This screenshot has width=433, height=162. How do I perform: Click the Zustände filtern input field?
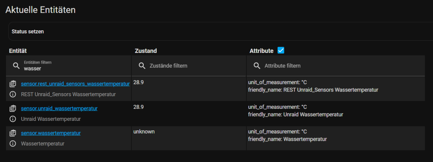point(189,66)
